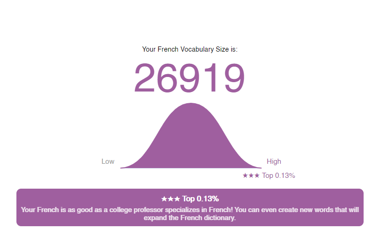Click the 'Top 0.13%' text below High
Image resolution: width=388 pixels, height=237 pixels.
(x=278, y=176)
